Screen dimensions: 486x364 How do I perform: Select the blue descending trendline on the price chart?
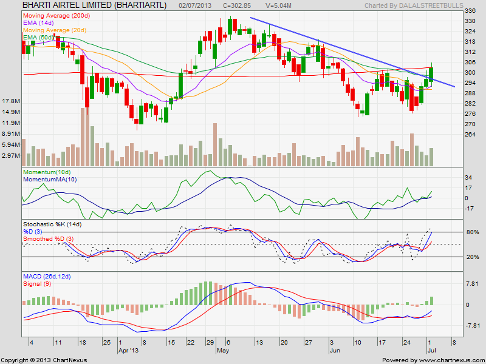click(x=352, y=52)
